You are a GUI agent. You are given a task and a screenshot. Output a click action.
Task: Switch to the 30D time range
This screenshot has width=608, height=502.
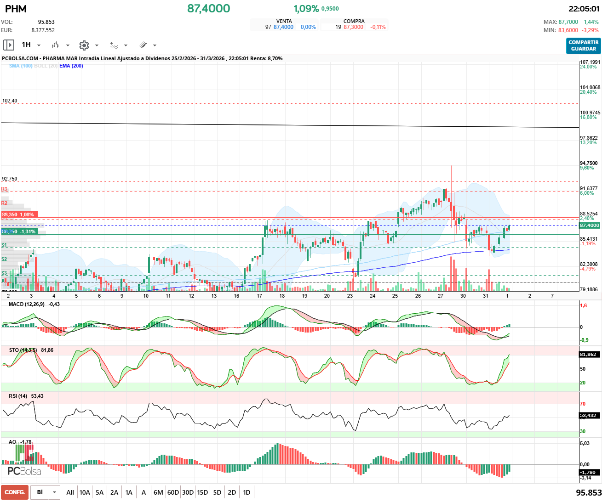[188, 492]
